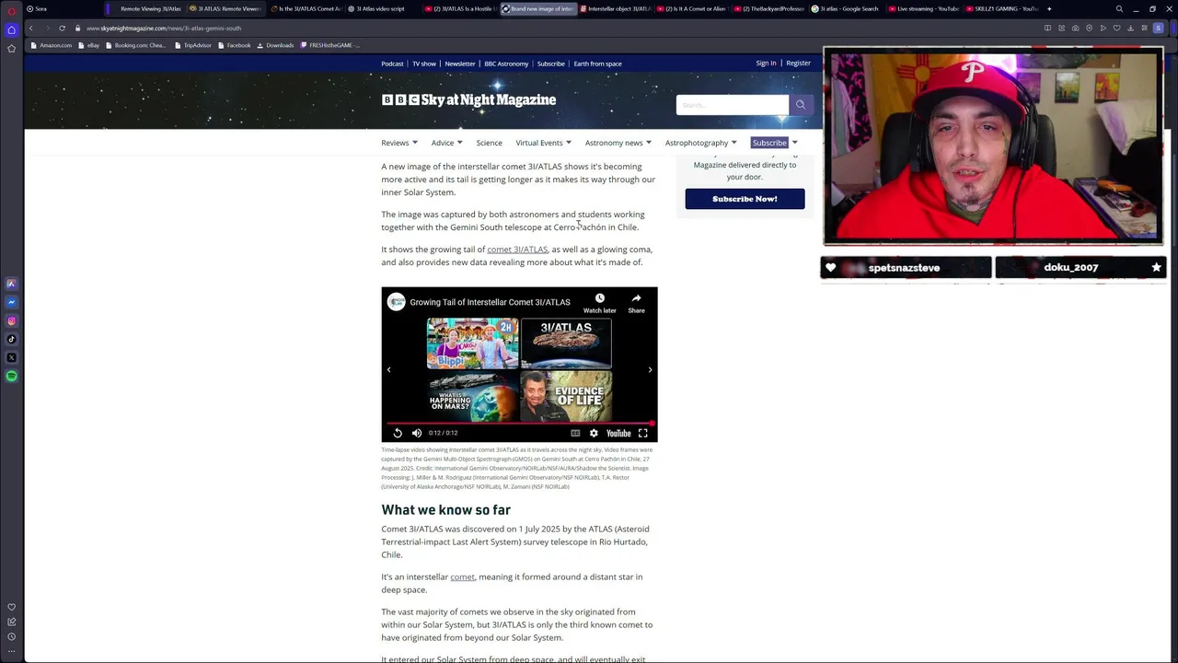
Task: Open TikTok in the browser sidebar
Action: (x=11, y=339)
